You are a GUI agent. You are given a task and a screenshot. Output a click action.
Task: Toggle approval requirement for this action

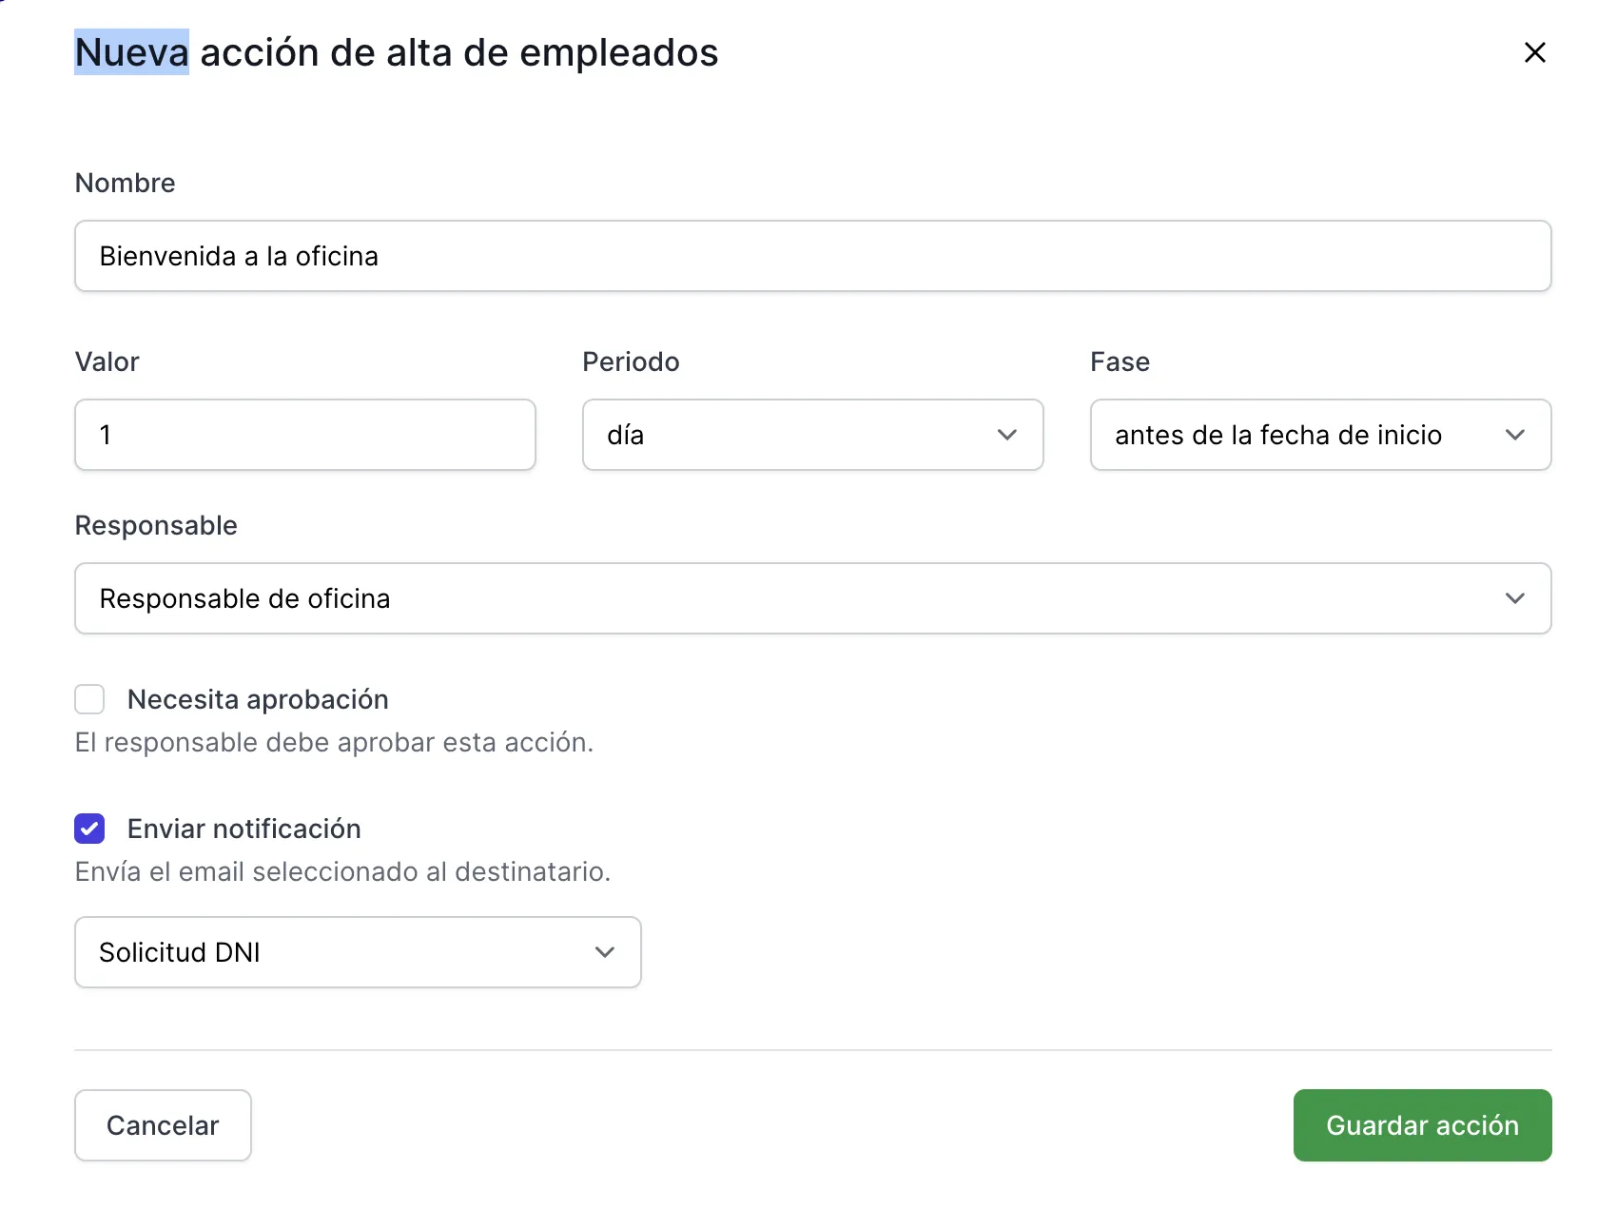[88, 699]
